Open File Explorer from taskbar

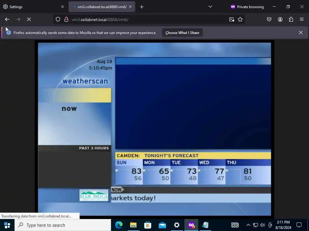pos(133,225)
